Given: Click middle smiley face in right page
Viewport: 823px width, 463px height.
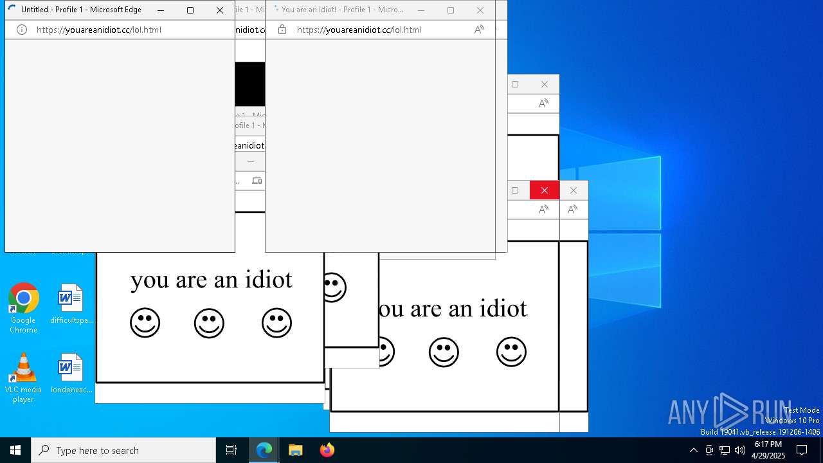Looking at the screenshot, I should 444,352.
